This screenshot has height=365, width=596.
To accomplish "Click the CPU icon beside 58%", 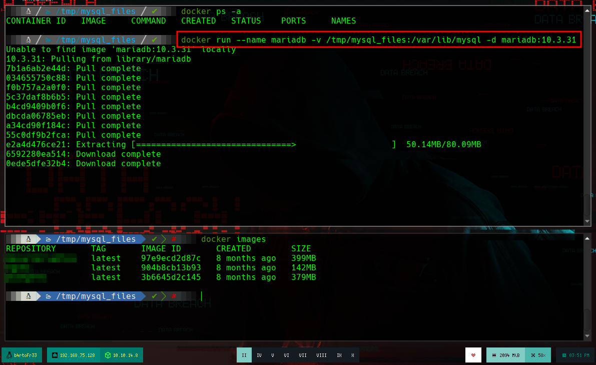I will point(533,355).
